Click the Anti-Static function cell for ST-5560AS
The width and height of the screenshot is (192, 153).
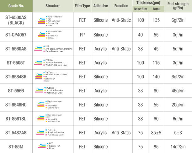[x=121, y=49]
